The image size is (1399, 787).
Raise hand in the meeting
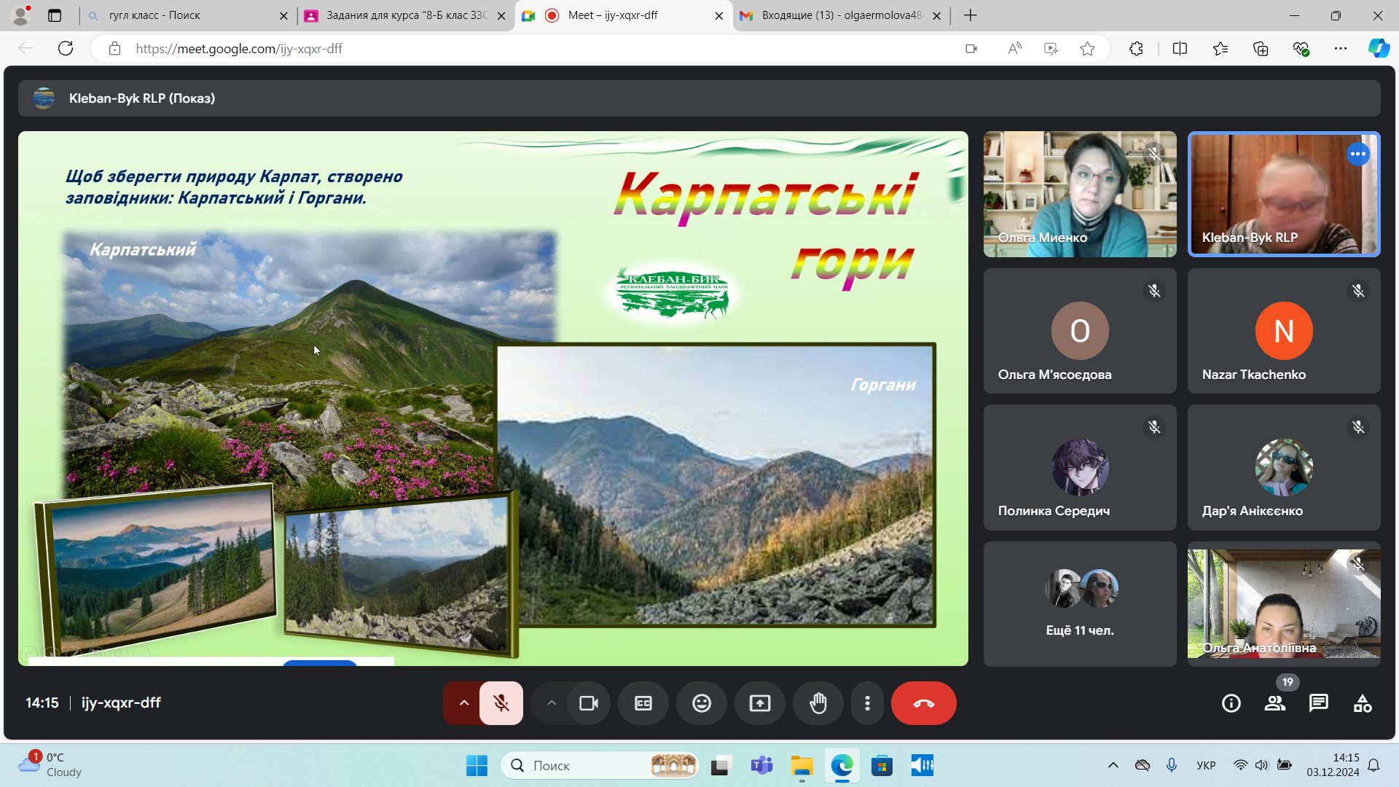[818, 703]
